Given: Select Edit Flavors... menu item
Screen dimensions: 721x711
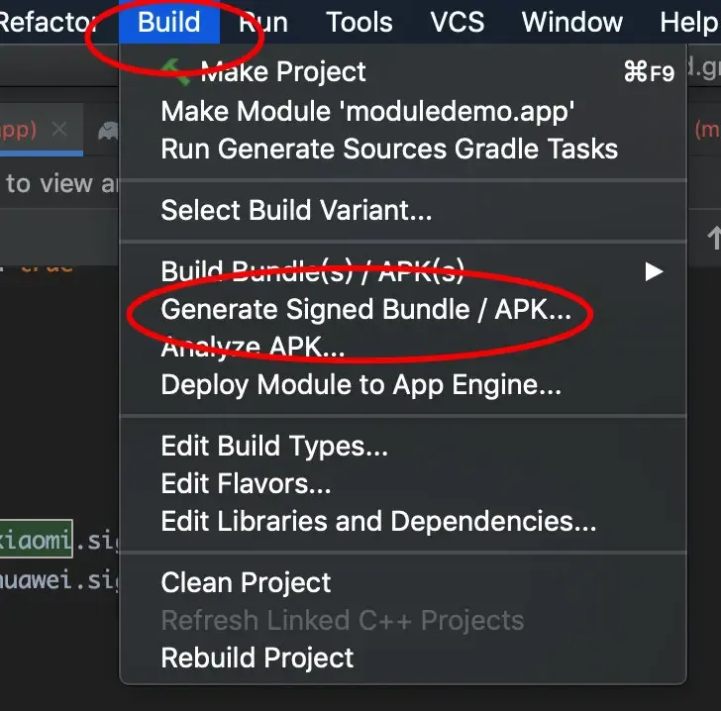Looking at the screenshot, I should [x=246, y=484].
